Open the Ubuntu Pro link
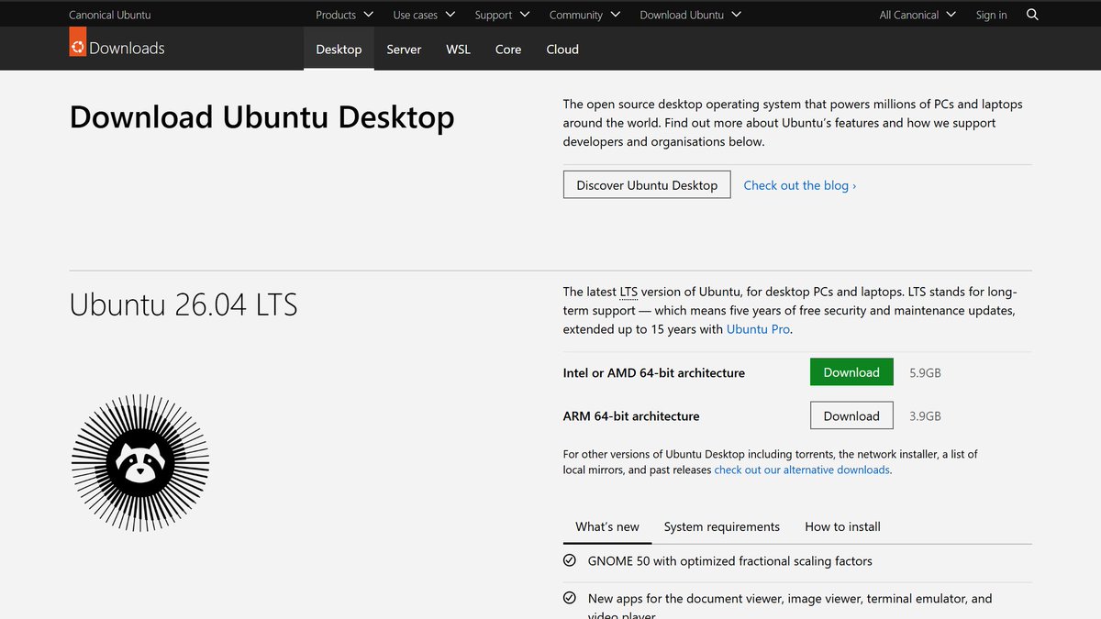1101x619 pixels. point(758,329)
